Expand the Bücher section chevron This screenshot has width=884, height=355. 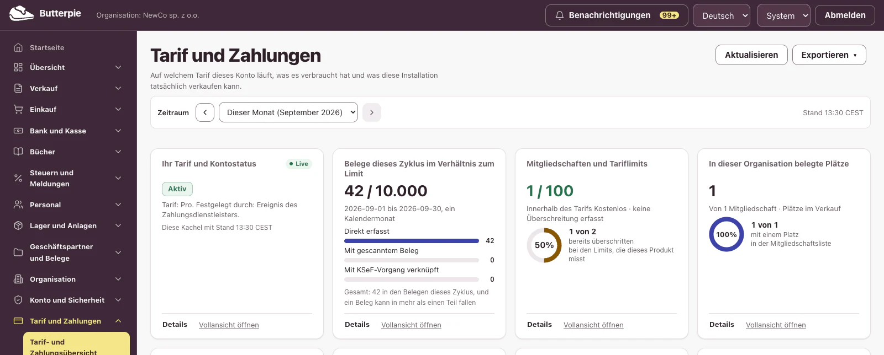point(118,152)
